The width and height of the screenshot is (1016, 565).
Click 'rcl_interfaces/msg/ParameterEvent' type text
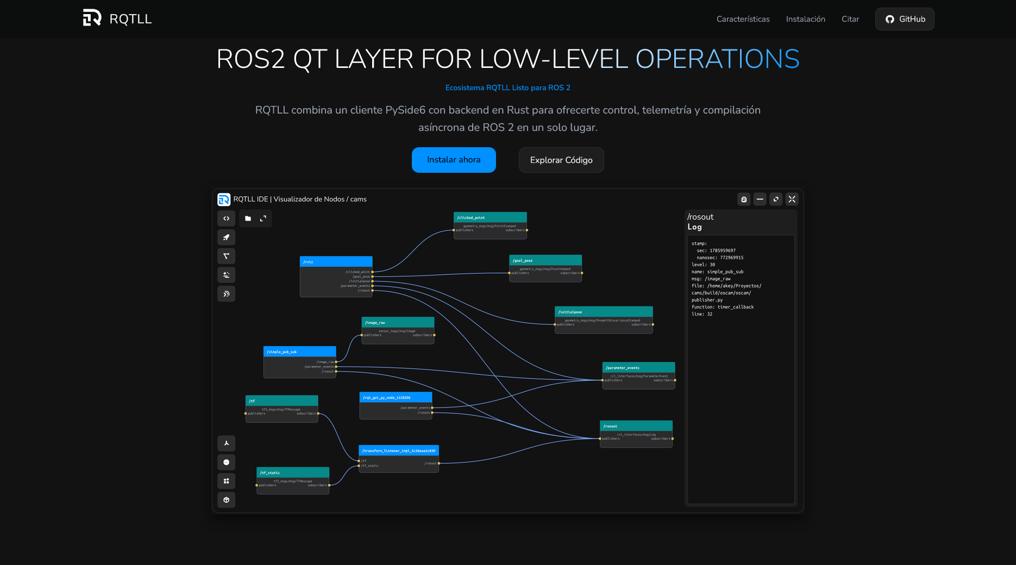(639, 376)
